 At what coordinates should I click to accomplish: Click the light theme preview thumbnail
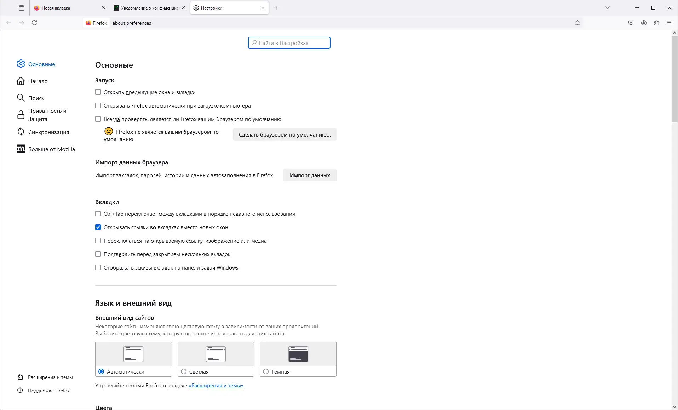(x=216, y=354)
